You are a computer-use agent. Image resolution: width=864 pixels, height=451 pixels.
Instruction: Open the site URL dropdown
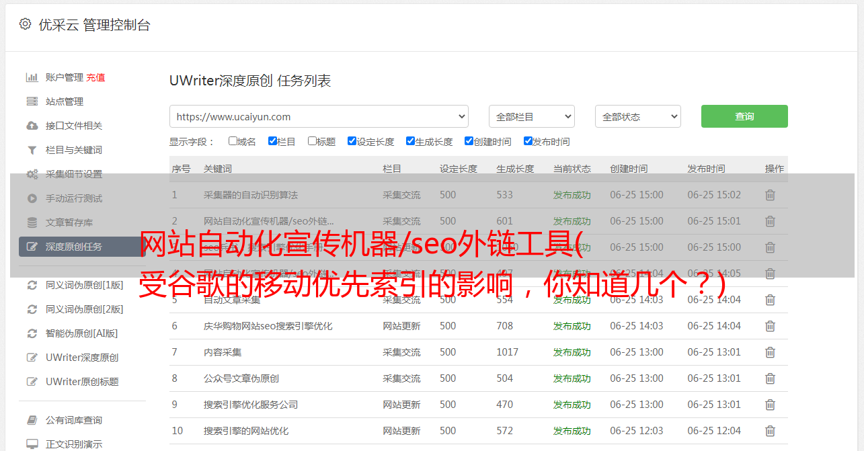tap(319, 116)
